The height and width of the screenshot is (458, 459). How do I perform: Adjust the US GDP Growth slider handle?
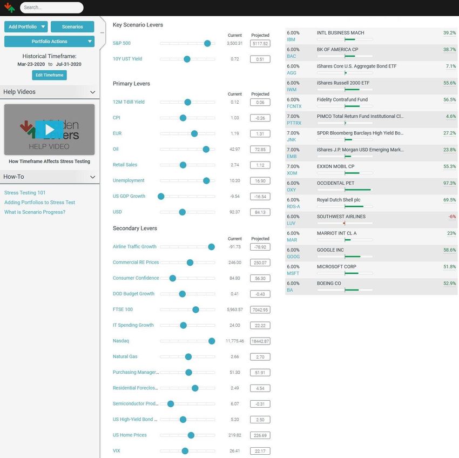[161, 197]
